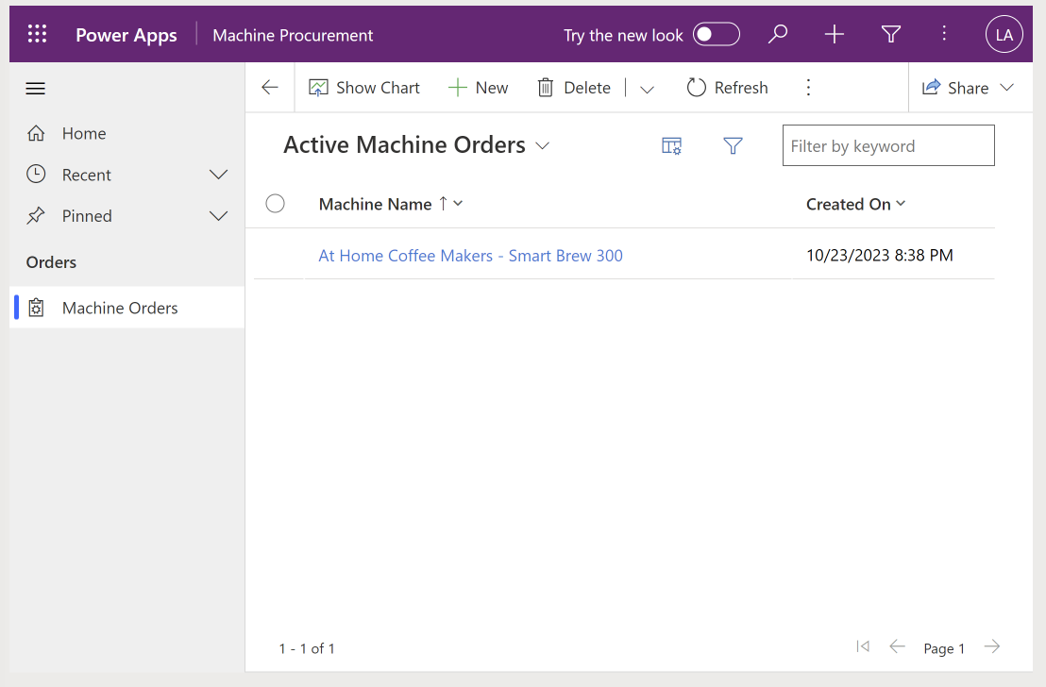The image size is (1046, 687).
Task: Click the Share button
Action: click(955, 88)
